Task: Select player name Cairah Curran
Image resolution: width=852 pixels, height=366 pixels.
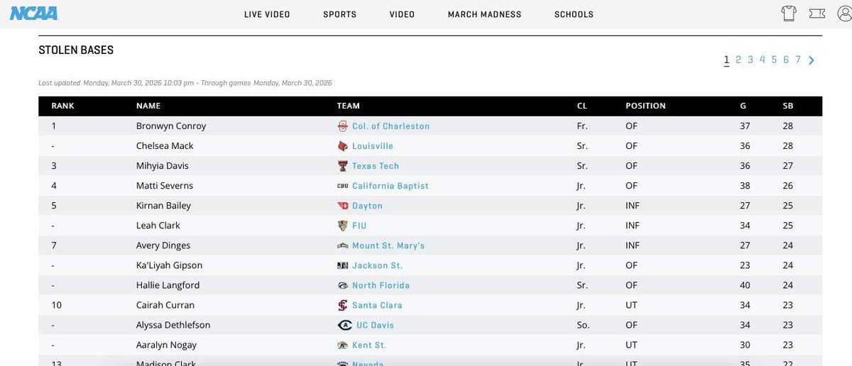Action: click(165, 305)
